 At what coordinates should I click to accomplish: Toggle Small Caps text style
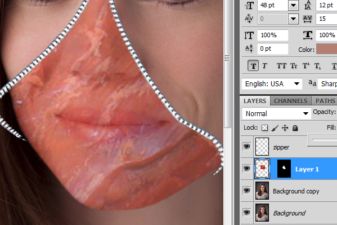[294, 66]
